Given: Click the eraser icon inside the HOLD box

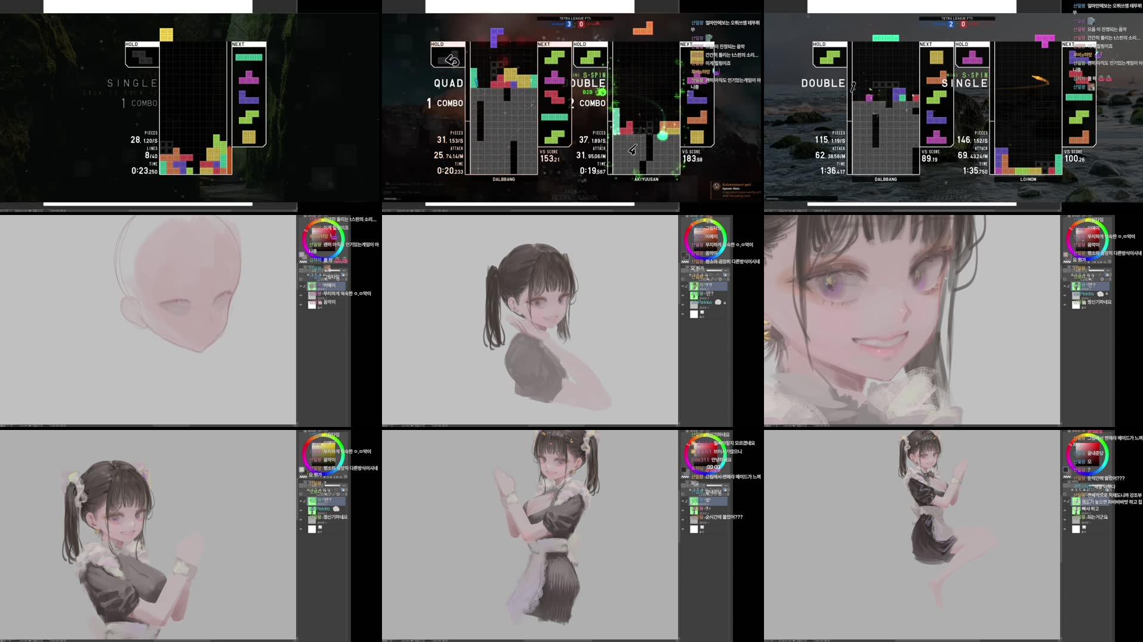Looking at the screenshot, I should coord(451,60).
